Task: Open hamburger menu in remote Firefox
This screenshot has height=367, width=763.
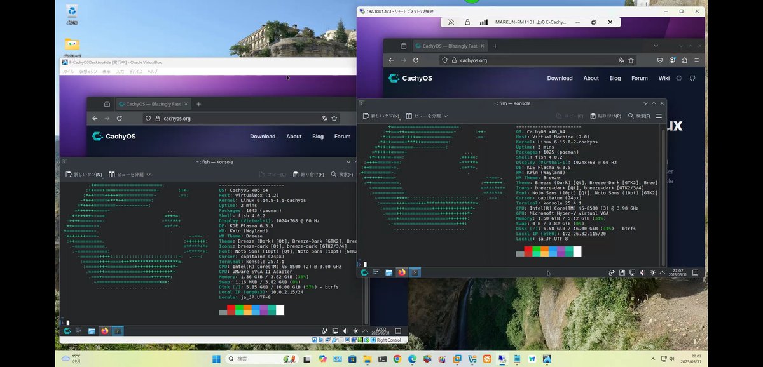Action: click(698, 60)
